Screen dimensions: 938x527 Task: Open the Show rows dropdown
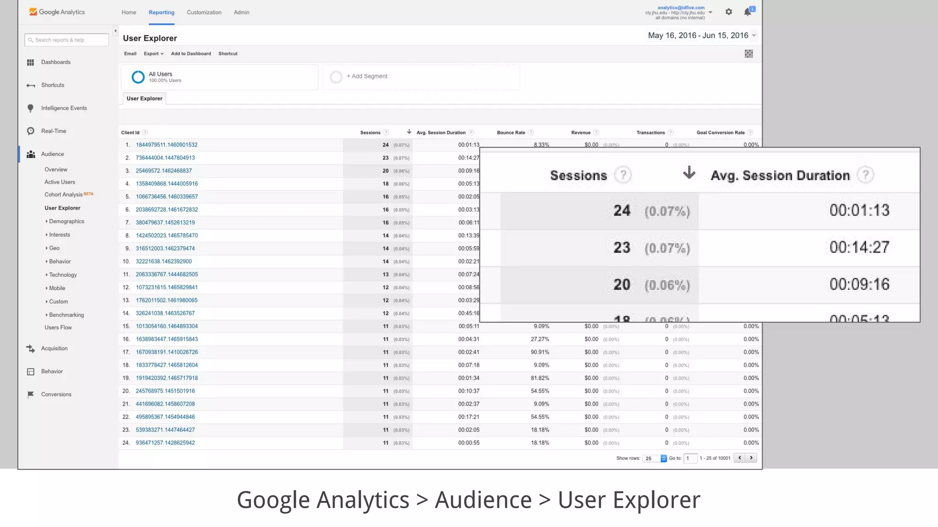pyautogui.click(x=654, y=458)
